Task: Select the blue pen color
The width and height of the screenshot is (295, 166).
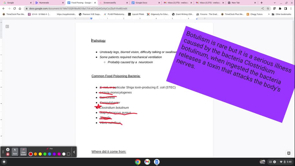Action: coord(49,154)
